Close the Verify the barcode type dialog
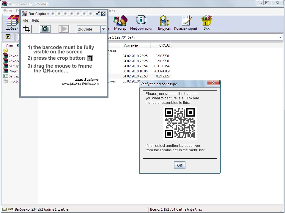The image size is (285, 213). click(x=213, y=82)
